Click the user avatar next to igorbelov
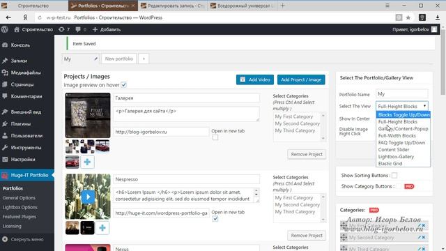Viewport: 446px width, 251px height. 434,29
